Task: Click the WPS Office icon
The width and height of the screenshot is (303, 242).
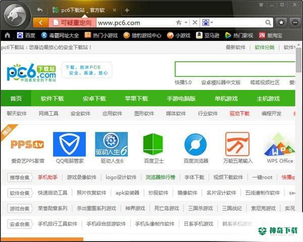Action: (x=279, y=144)
